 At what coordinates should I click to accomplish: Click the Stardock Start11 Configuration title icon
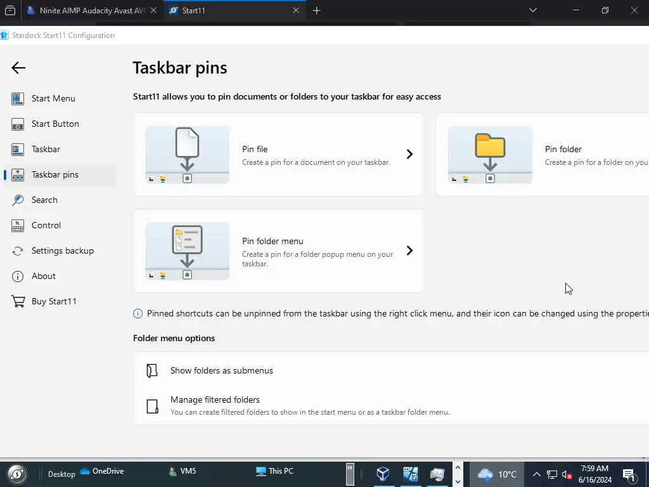coord(4,36)
